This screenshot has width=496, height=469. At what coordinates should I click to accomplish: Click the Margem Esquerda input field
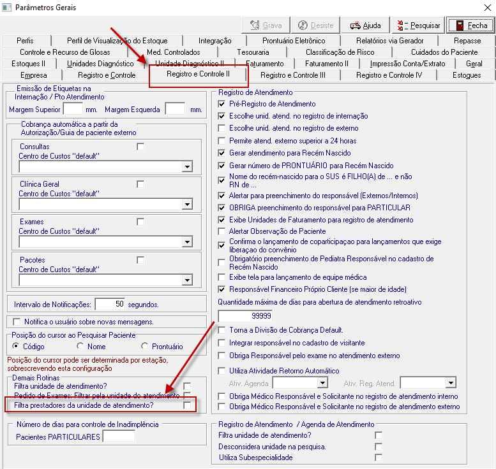pyautogui.click(x=176, y=109)
